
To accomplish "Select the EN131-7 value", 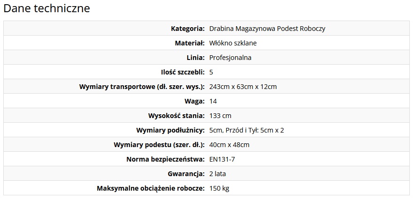I will point(222,159).
